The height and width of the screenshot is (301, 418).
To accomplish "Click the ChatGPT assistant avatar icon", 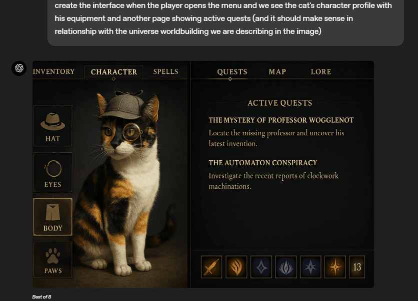I will click(19, 68).
